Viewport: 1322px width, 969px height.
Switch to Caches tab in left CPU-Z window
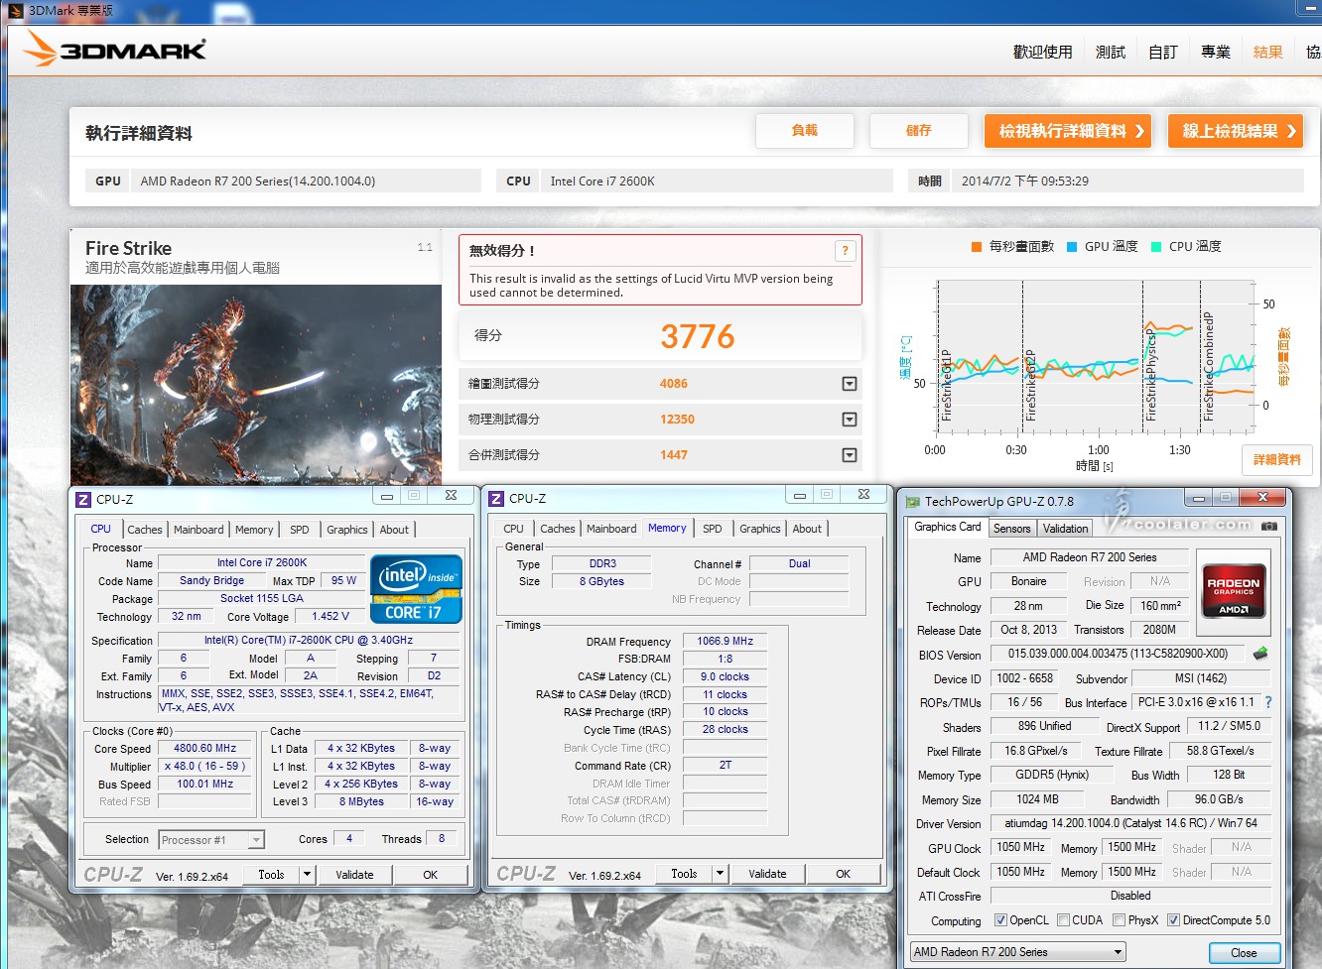pos(145,530)
